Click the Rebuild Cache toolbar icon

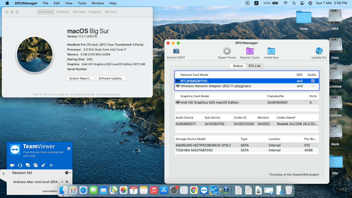[x=250, y=51]
